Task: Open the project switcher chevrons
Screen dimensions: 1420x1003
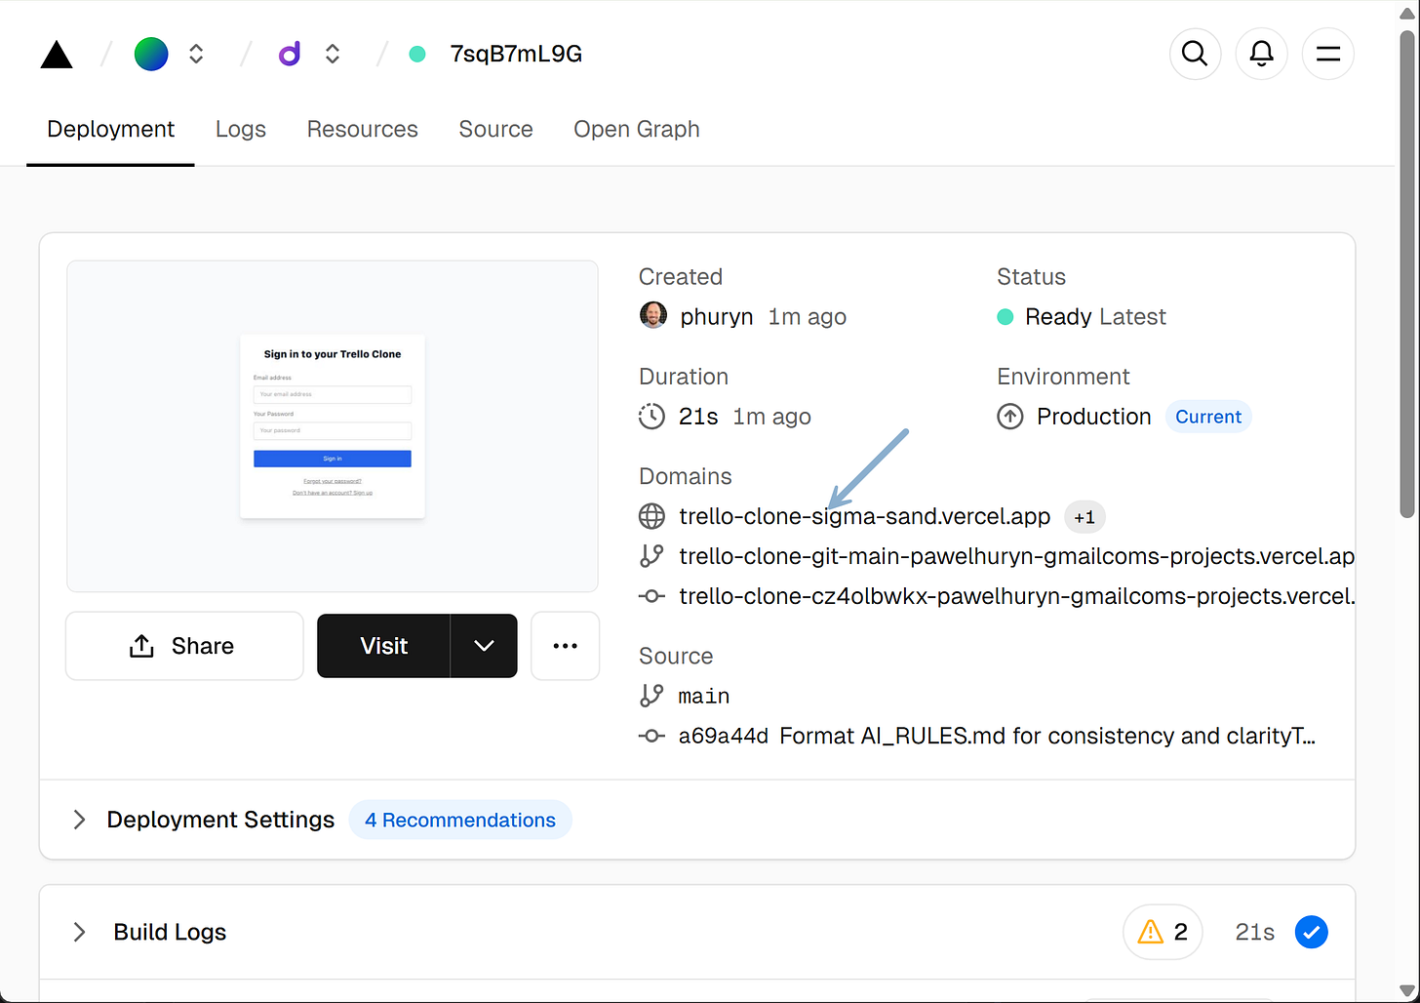Action: tap(333, 54)
